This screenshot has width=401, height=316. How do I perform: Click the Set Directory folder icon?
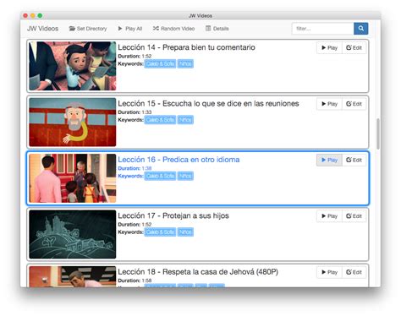tap(72, 29)
